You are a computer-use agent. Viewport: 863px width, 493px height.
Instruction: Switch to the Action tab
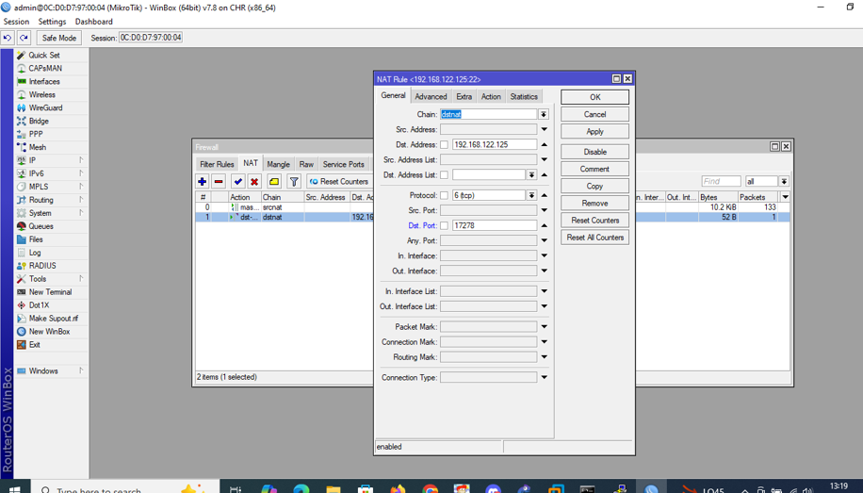pos(491,96)
